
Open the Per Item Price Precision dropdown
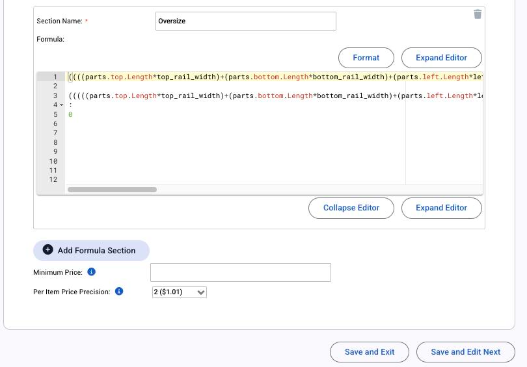[180, 292]
